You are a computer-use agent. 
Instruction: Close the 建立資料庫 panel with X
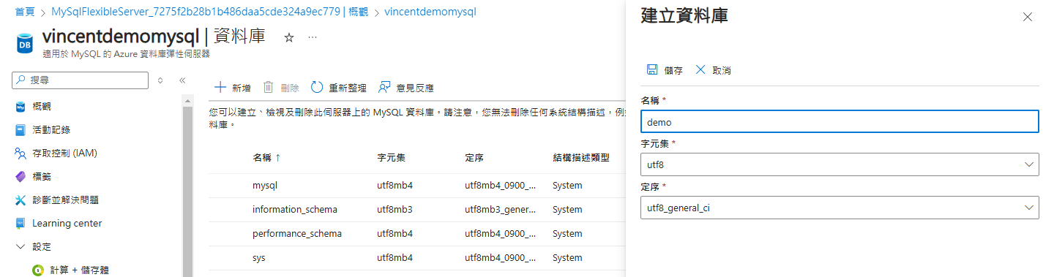tap(1028, 17)
